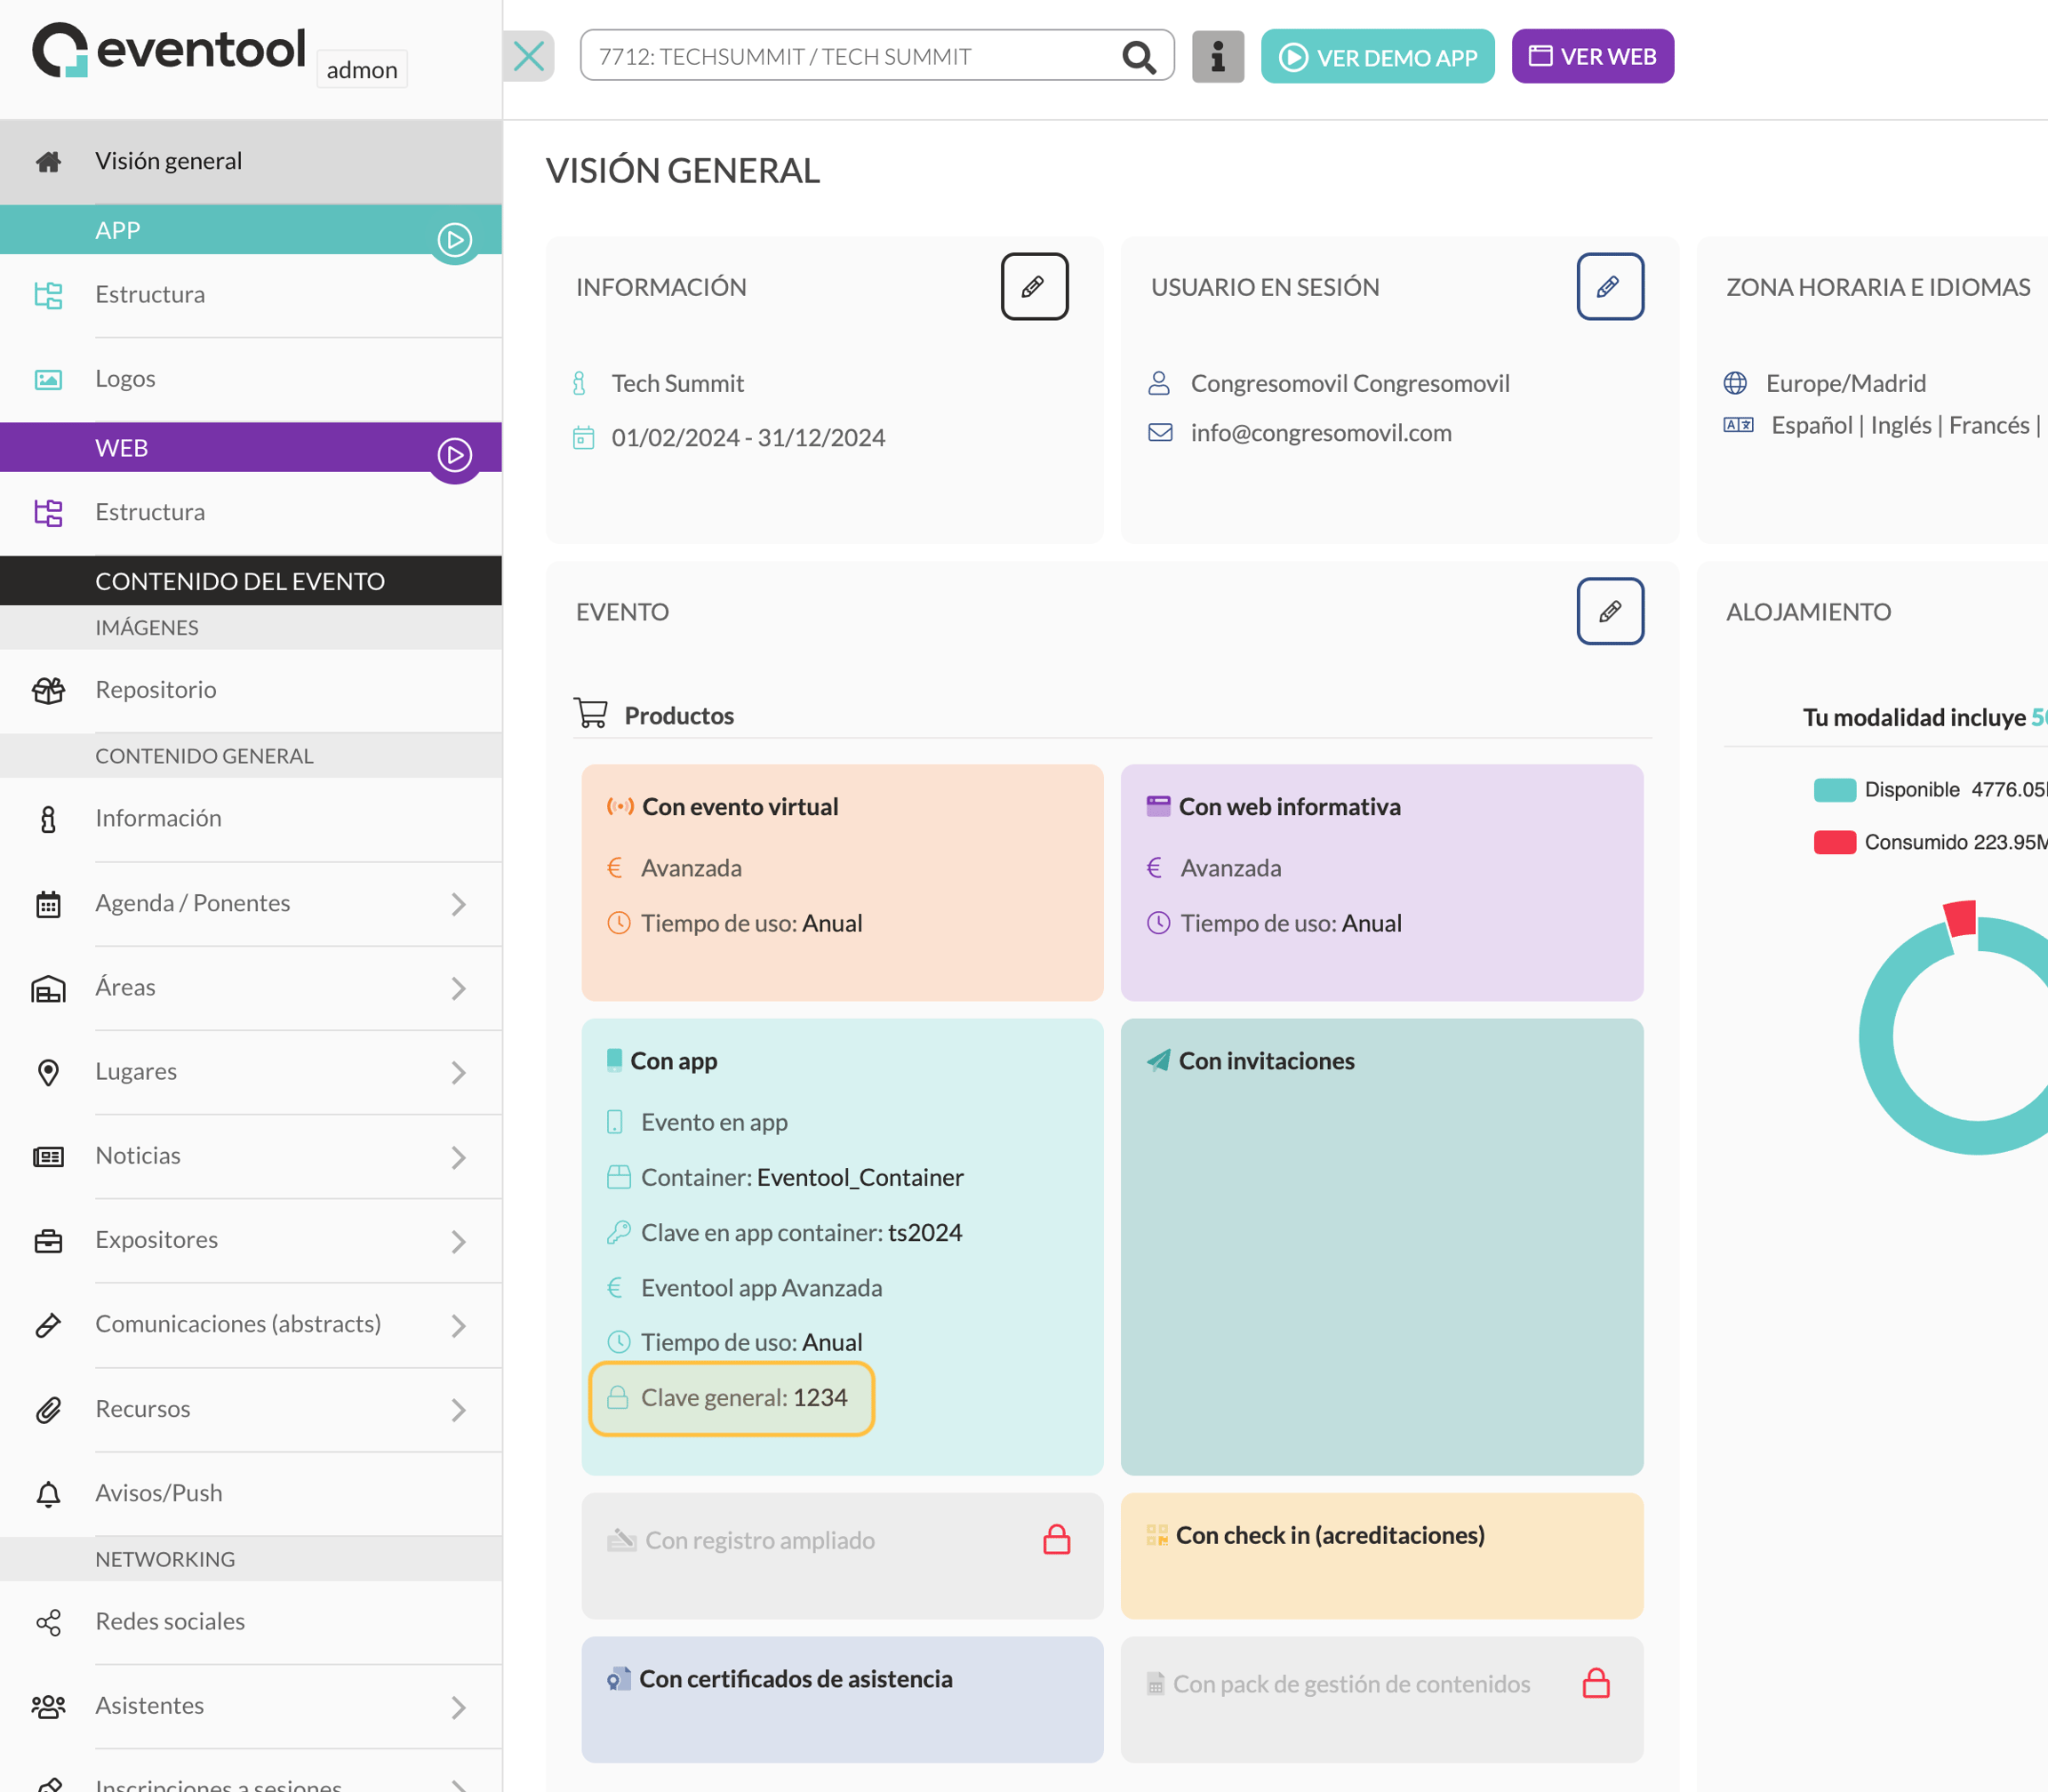Play the APP section preview icon
Image resolution: width=2048 pixels, height=1792 pixels.
click(x=455, y=239)
